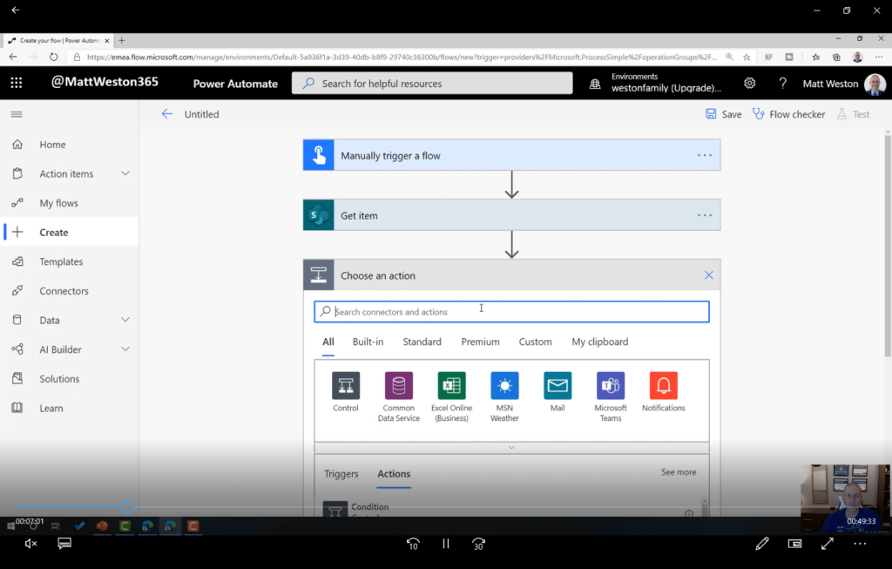This screenshot has height=569, width=892.
Task: Pause the video playback
Action: point(446,544)
